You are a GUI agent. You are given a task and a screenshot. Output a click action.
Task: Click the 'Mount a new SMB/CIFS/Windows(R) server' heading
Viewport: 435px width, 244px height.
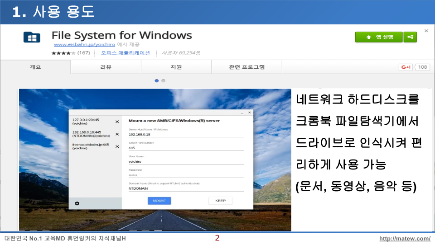[174, 121]
